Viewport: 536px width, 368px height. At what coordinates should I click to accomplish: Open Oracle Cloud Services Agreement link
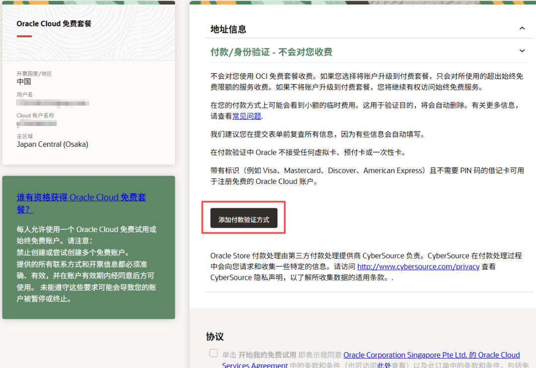(x=371, y=360)
